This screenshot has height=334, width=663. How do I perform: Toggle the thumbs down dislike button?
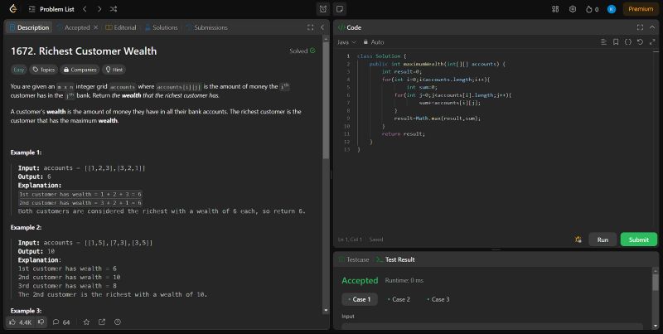[x=41, y=322]
